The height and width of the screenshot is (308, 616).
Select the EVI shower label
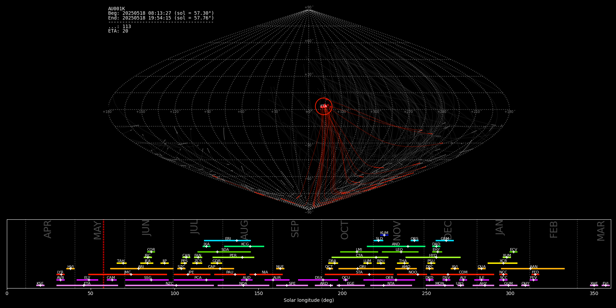[605, 283]
